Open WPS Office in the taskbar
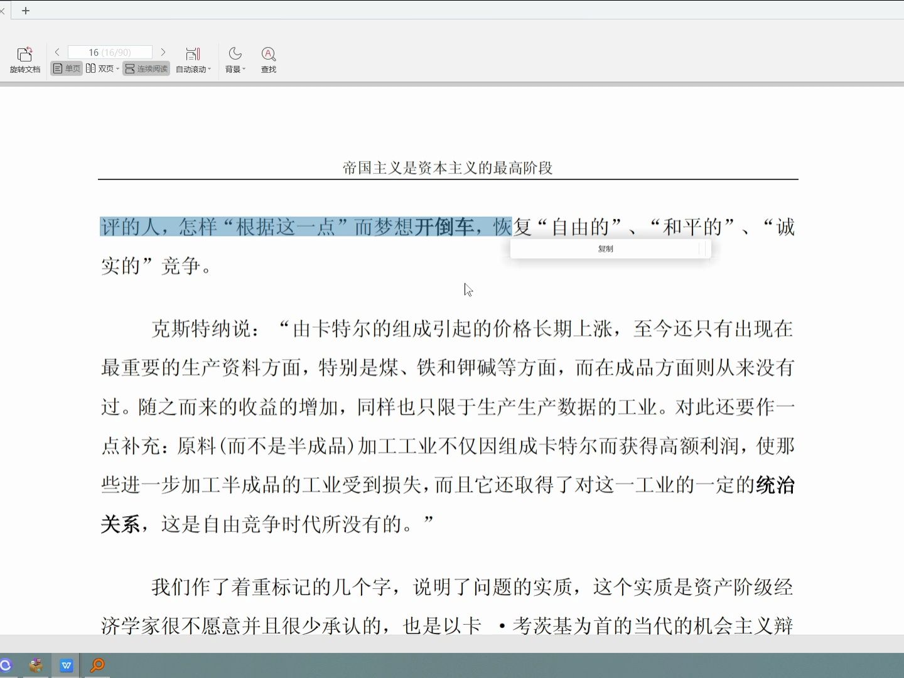Image resolution: width=904 pixels, height=678 pixels. [67, 665]
